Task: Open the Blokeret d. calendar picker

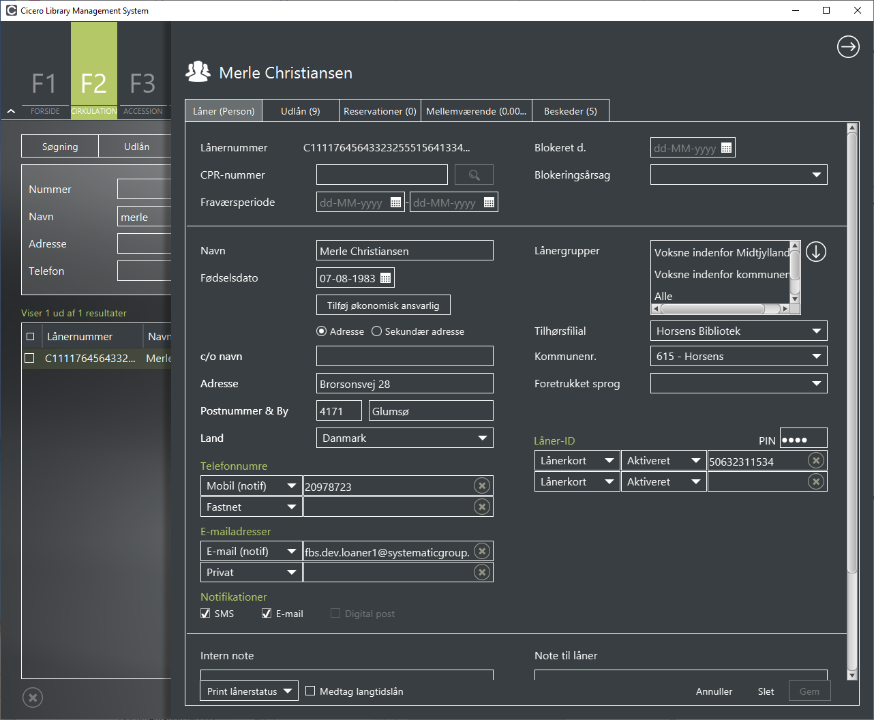Action: pyautogui.click(x=726, y=148)
